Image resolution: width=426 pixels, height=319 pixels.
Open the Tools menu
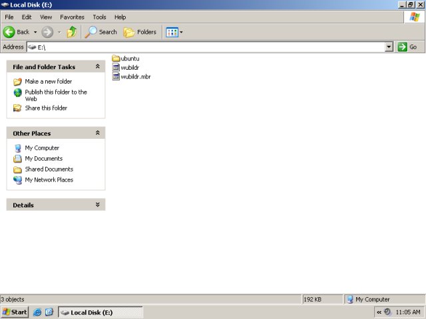pos(99,17)
